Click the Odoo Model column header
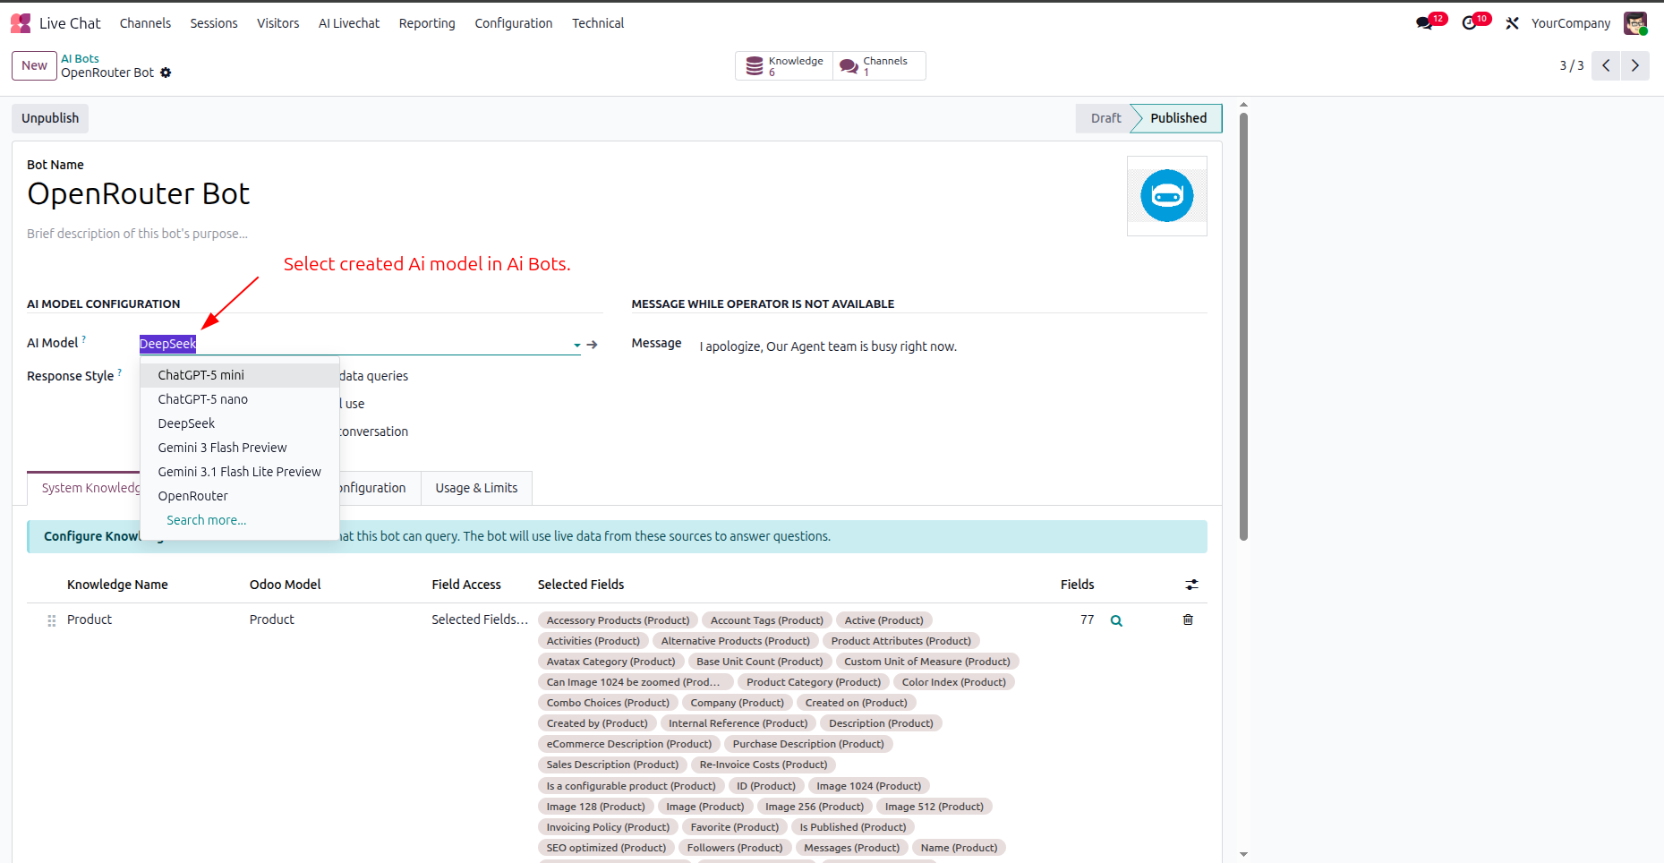The width and height of the screenshot is (1664, 863). point(285,585)
